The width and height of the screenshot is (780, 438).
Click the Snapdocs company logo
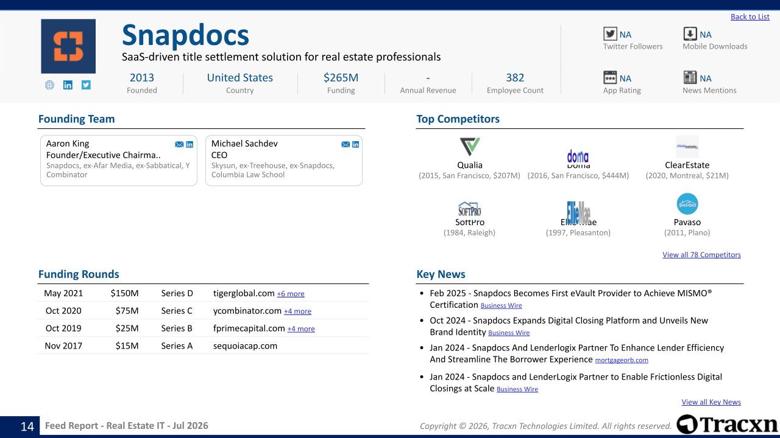(x=68, y=46)
